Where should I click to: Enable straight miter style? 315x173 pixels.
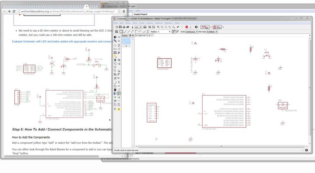177,32
